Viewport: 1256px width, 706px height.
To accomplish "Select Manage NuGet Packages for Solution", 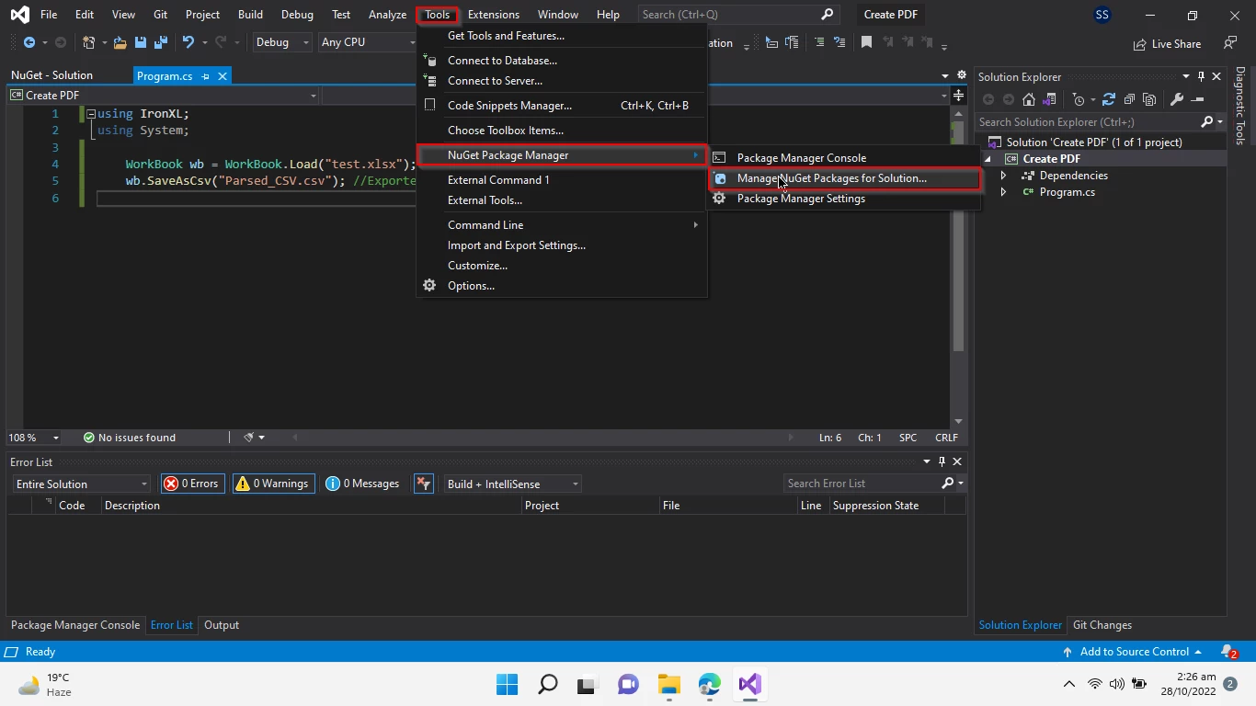I will (831, 178).
